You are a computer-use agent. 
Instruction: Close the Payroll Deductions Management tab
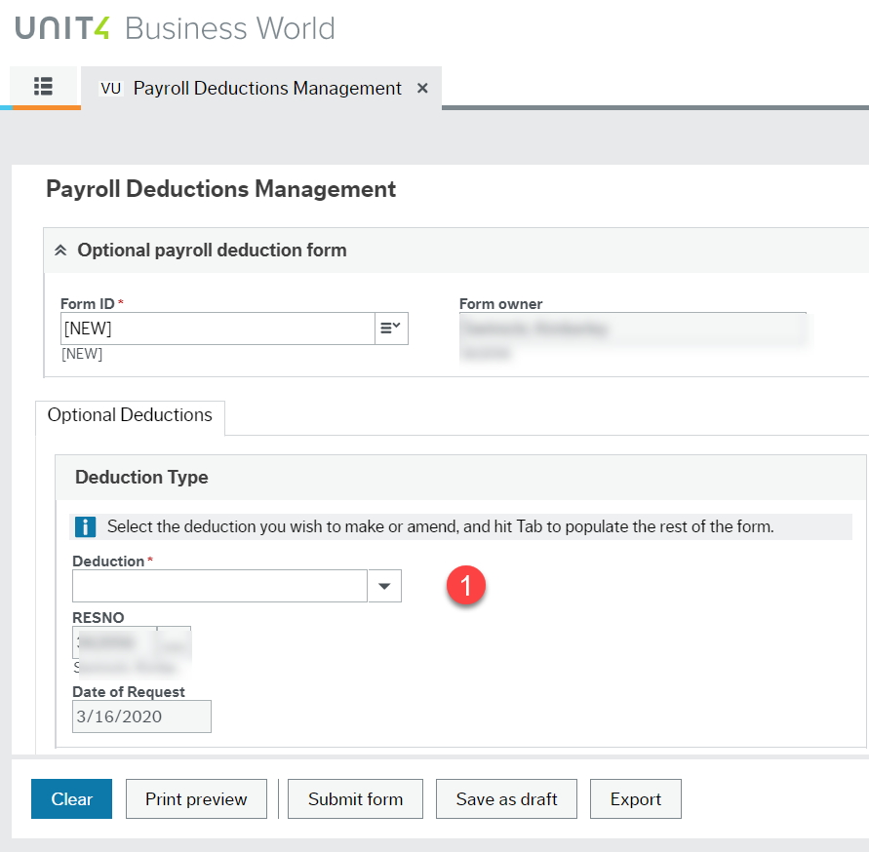(x=421, y=88)
